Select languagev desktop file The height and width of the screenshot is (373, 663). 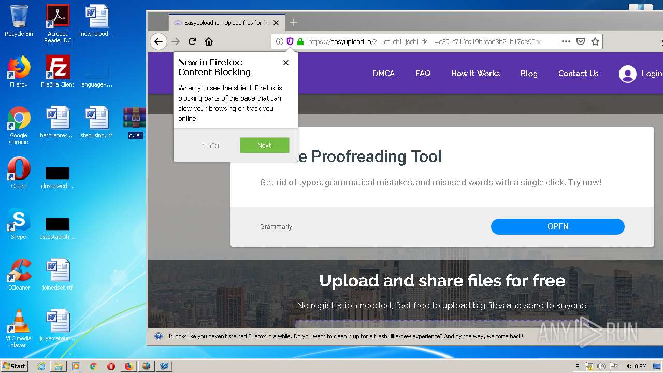[96, 76]
